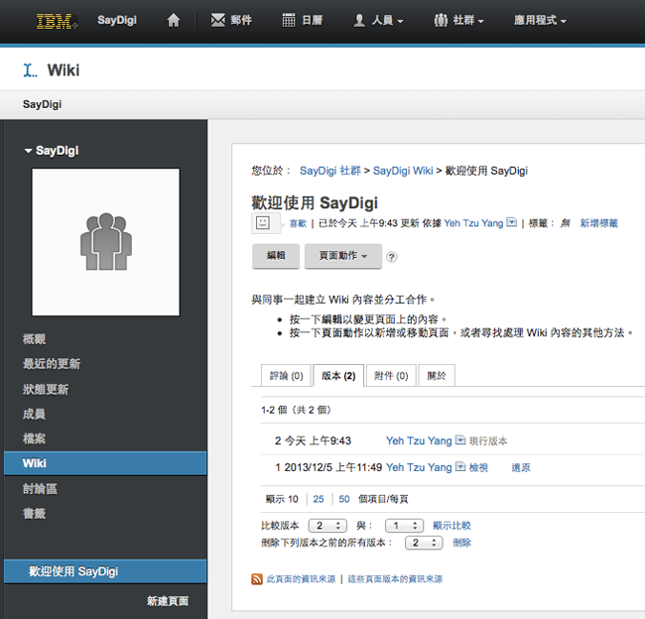Screen dimensions: 645x619
Task: Click the smiley like icon
Action: (263, 223)
